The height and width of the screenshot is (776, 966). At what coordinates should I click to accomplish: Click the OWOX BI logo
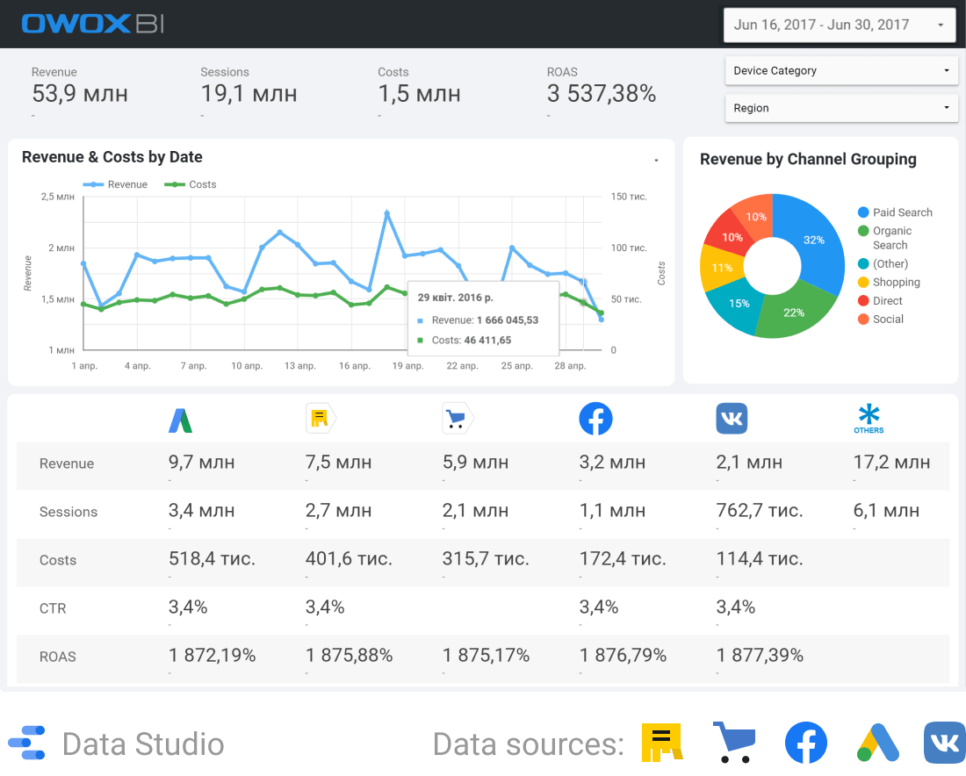point(92,24)
